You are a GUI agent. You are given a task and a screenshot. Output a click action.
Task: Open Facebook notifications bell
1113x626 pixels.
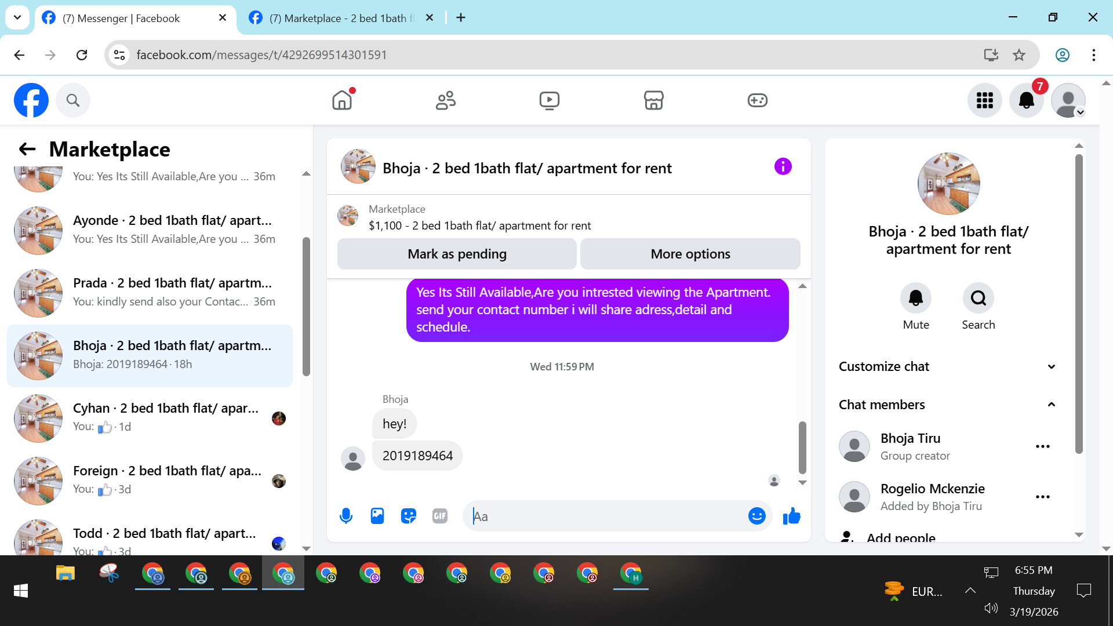1026,100
